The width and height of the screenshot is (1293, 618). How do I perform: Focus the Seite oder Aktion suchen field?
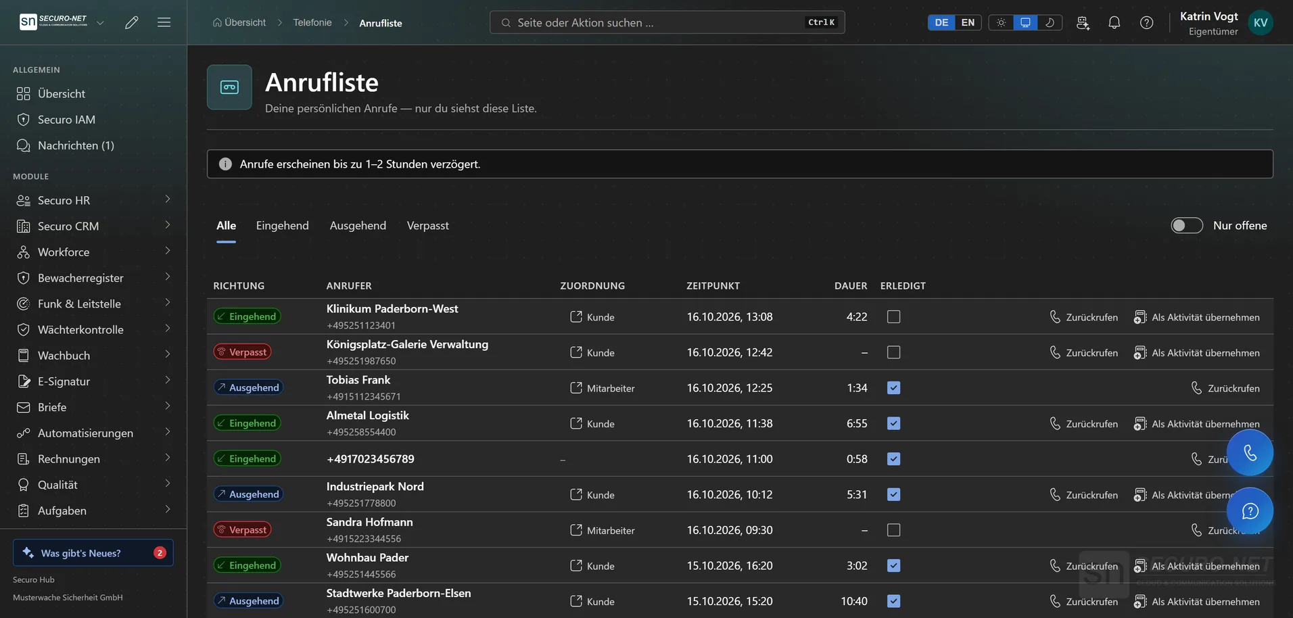coord(667,22)
